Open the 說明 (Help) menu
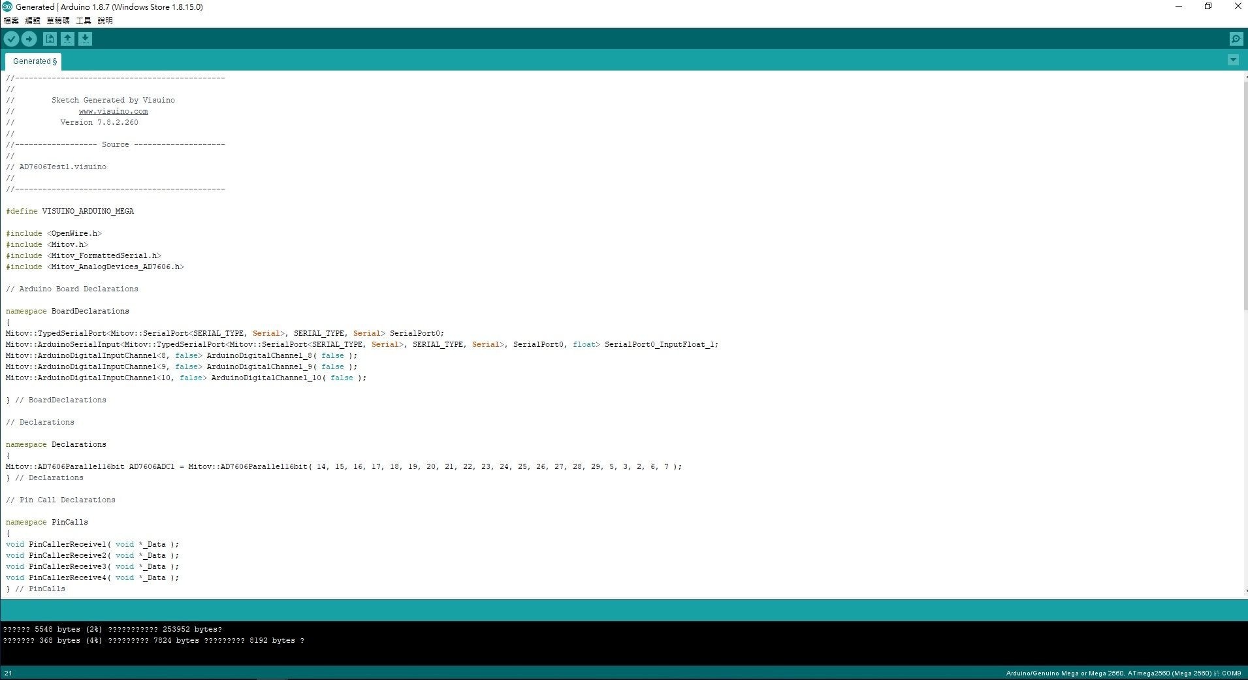Image resolution: width=1248 pixels, height=680 pixels. click(x=105, y=20)
